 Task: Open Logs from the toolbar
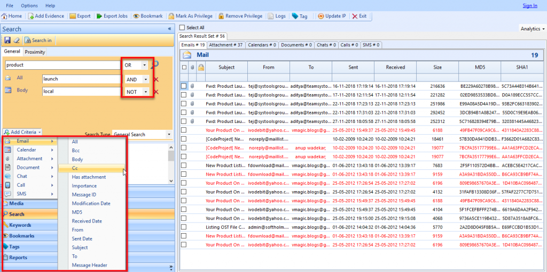point(277,16)
